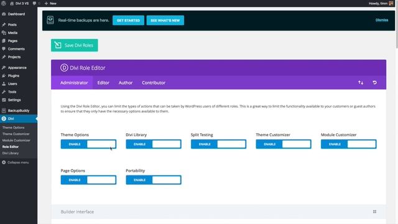Click SEE WHAT'S NEW button
The width and height of the screenshot is (398, 224).
165,21
